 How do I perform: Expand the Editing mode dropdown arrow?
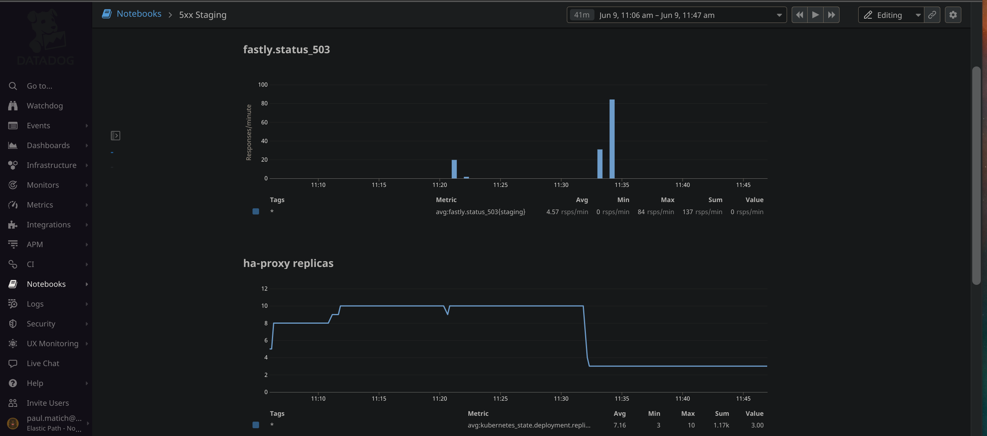click(918, 15)
